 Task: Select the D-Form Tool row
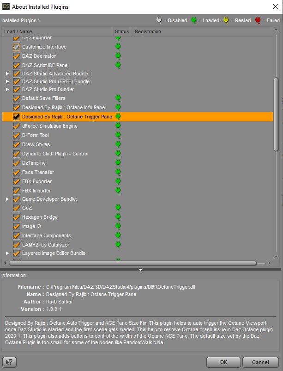(138, 135)
